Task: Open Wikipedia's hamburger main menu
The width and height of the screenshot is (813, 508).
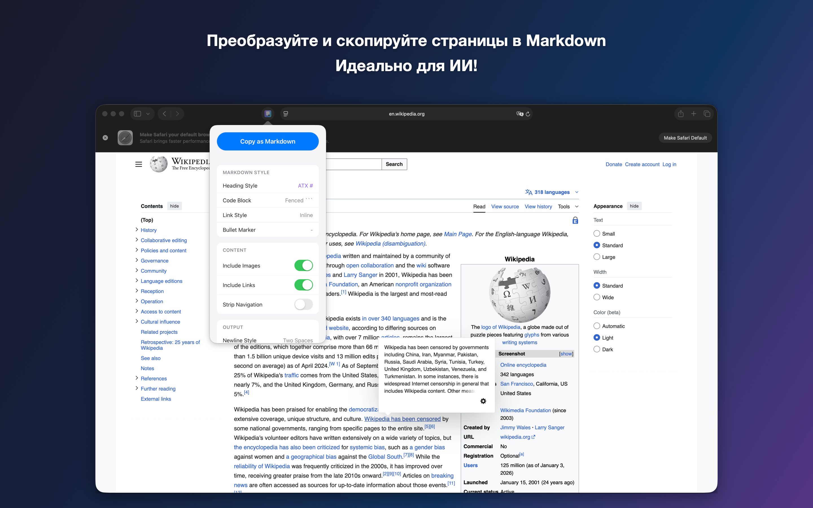Action: (139, 164)
